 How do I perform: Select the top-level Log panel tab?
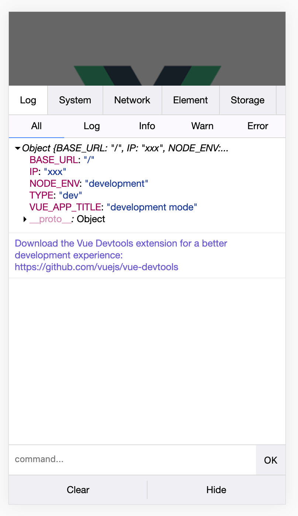pyautogui.click(x=28, y=100)
